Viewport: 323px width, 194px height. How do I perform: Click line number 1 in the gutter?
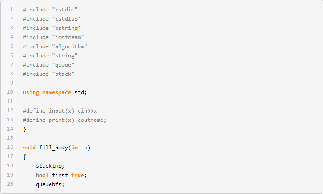[12, 10]
